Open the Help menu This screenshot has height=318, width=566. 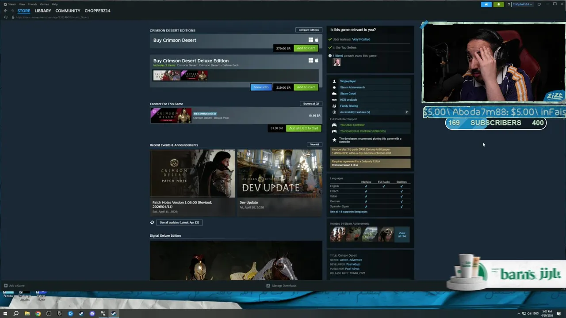click(54, 4)
